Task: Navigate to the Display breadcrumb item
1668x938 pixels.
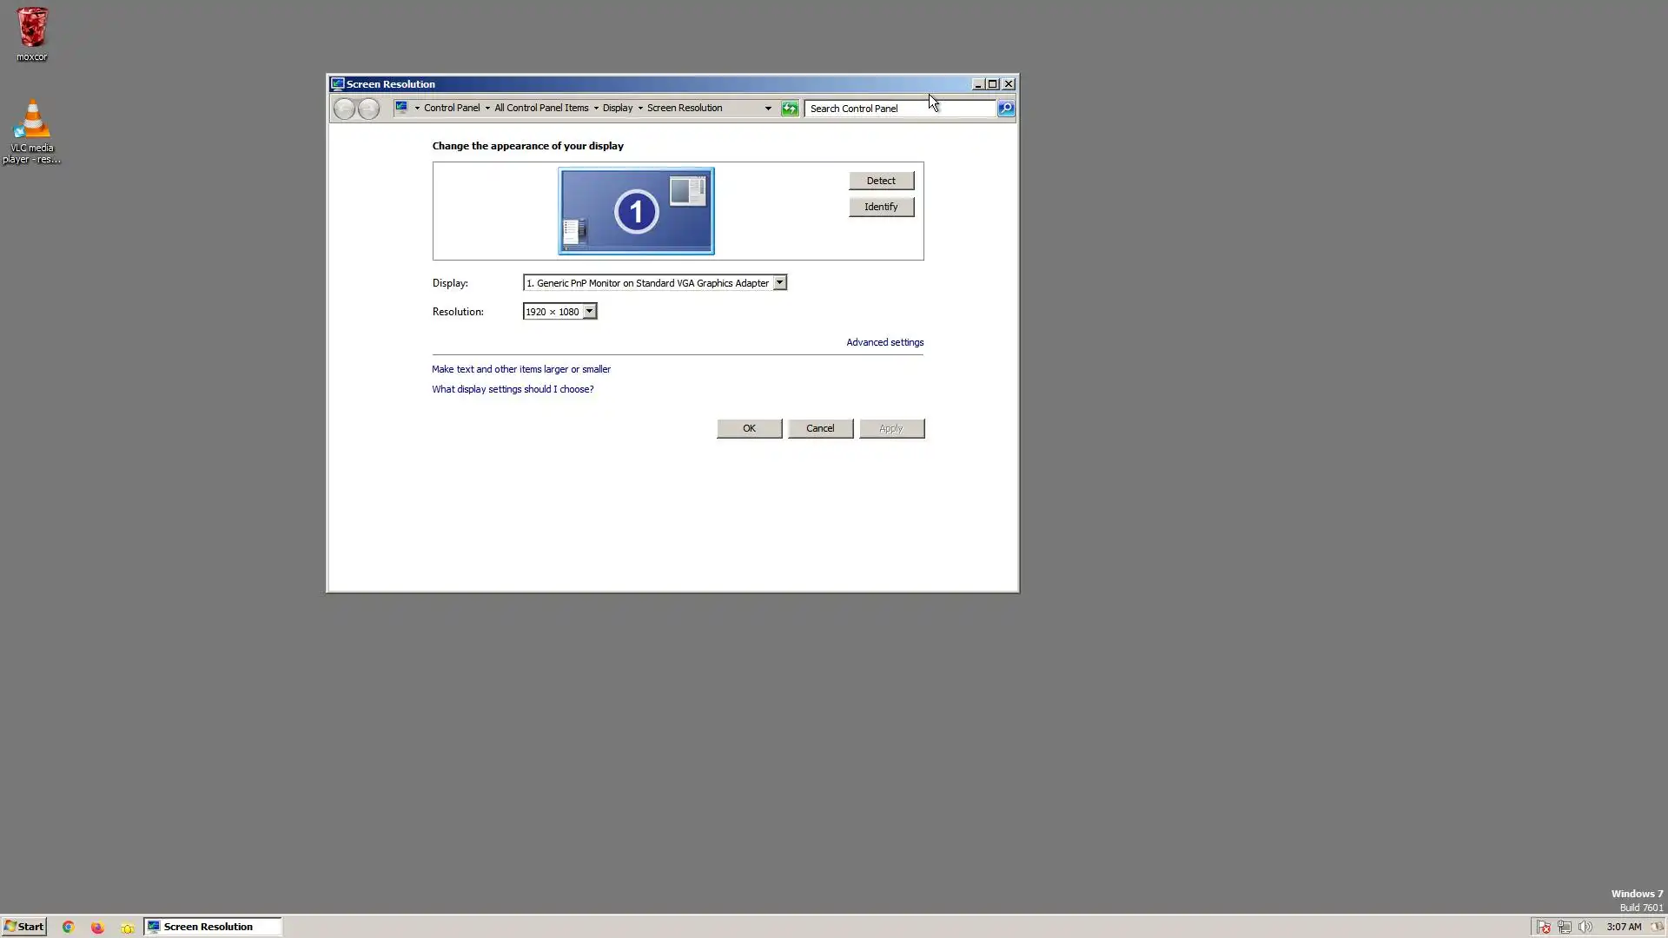Action: (617, 109)
